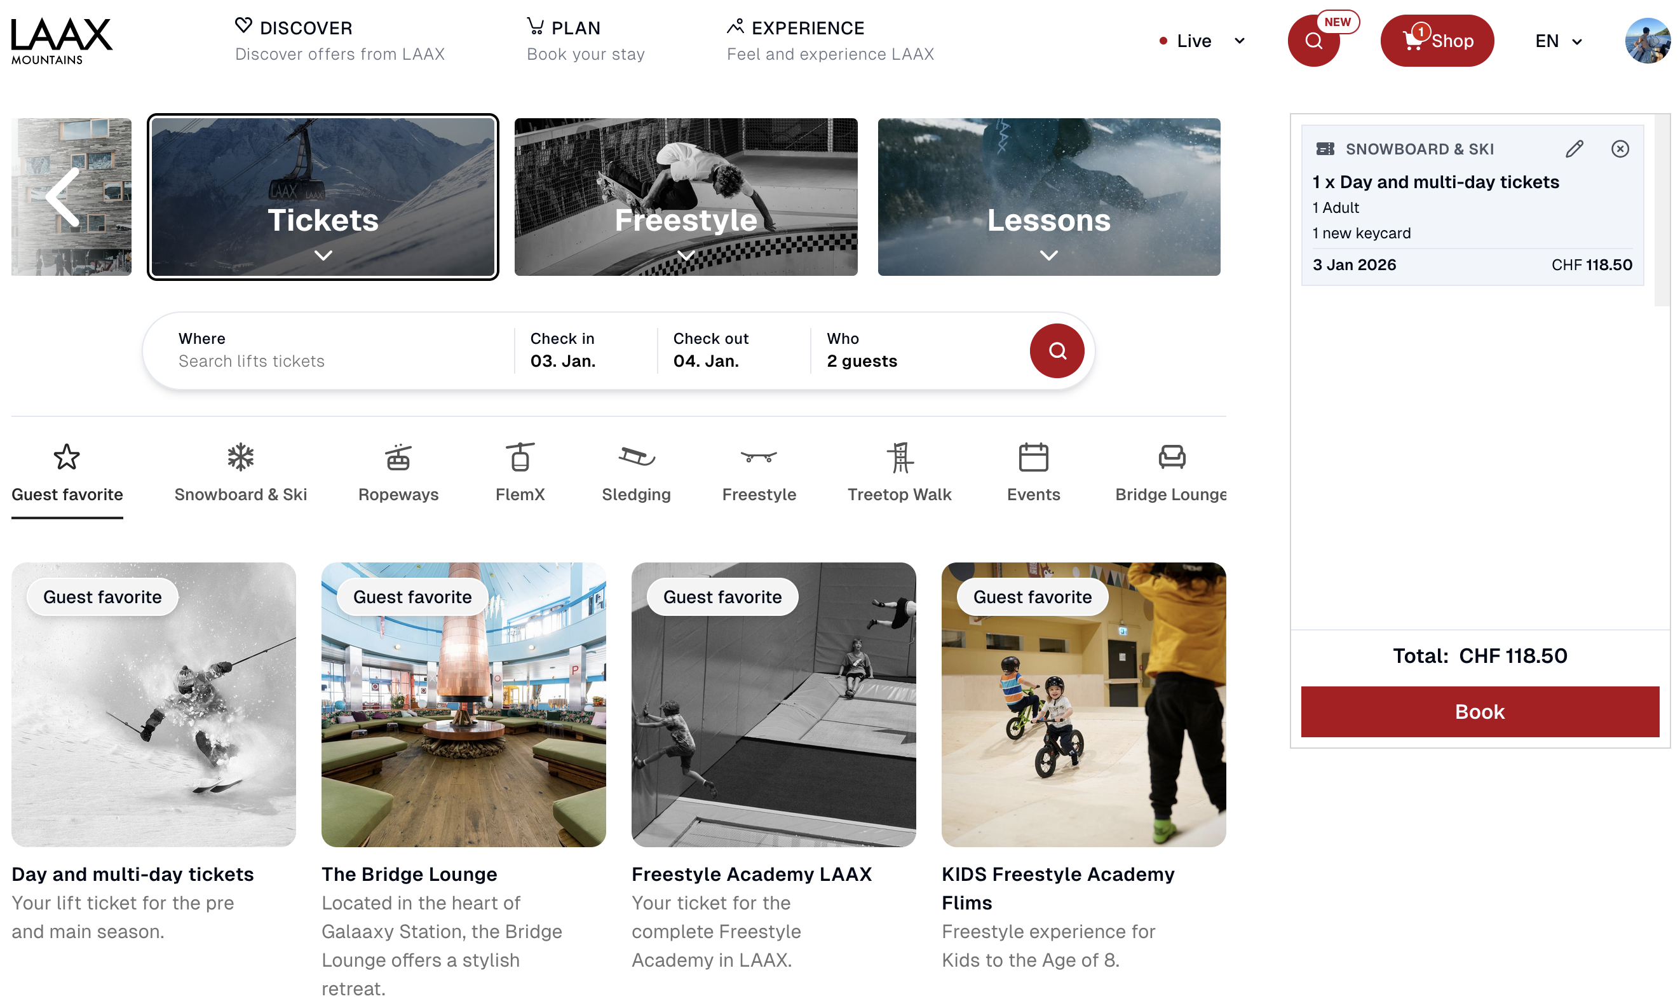Image resolution: width=1680 pixels, height=1008 pixels.
Task: Open the DISCOVER menu
Action: 306,28
